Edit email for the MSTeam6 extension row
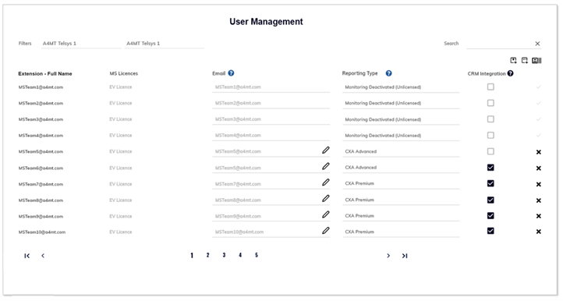Image resolution: width=563 pixels, height=301 pixels. (x=326, y=166)
